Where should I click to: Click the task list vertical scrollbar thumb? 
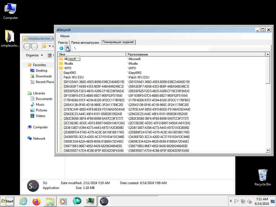(268, 70)
